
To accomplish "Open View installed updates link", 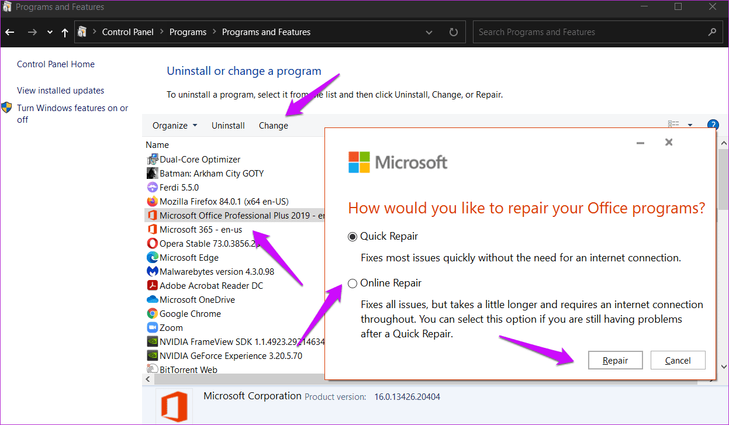I will (x=61, y=91).
